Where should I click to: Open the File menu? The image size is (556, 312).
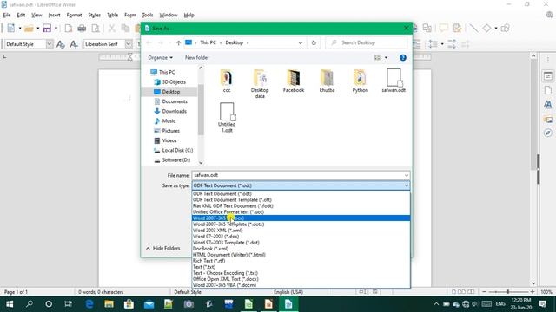click(7, 16)
